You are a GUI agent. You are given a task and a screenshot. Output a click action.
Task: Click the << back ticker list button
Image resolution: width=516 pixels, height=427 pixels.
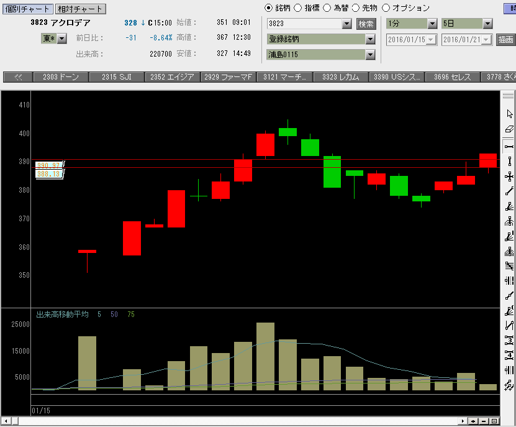pos(18,77)
